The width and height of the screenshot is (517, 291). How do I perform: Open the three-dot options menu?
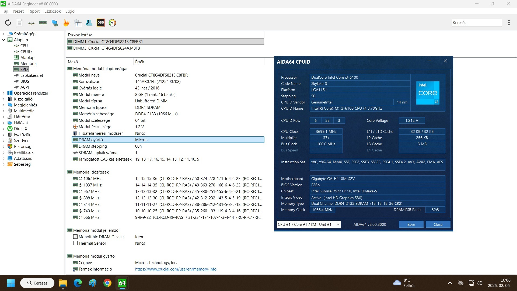pyautogui.click(x=509, y=23)
